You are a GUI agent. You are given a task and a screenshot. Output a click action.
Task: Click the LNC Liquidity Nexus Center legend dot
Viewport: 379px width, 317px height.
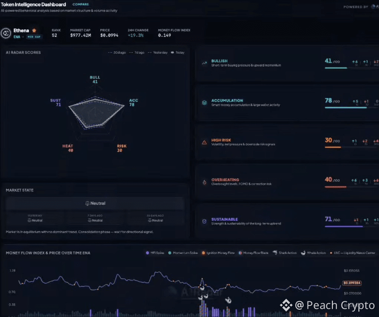(x=331, y=253)
